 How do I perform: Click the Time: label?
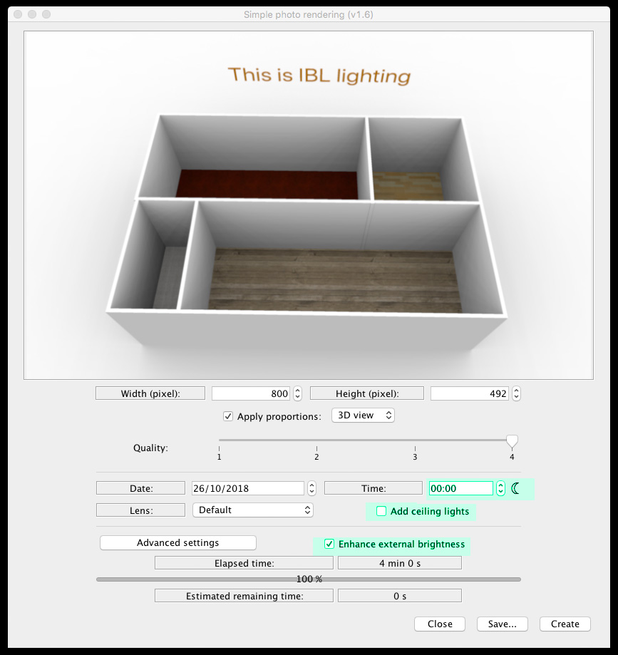(374, 488)
